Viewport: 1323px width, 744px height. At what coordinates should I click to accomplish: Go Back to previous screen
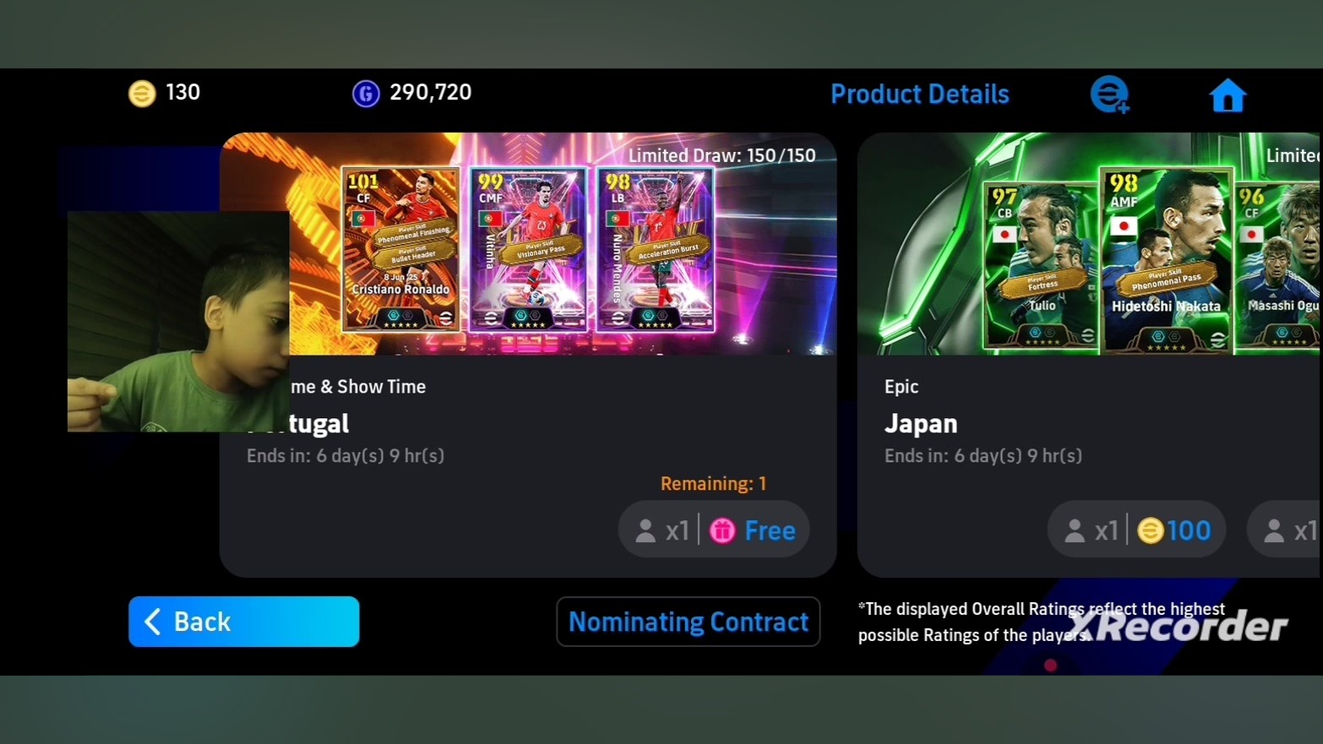(x=243, y=622)
